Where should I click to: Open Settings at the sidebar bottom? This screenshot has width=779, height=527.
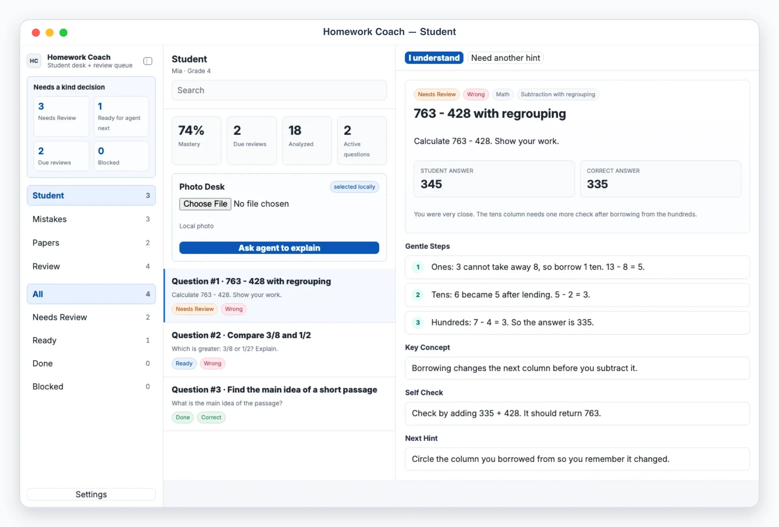pyautogui.click(x=91, y=494)
